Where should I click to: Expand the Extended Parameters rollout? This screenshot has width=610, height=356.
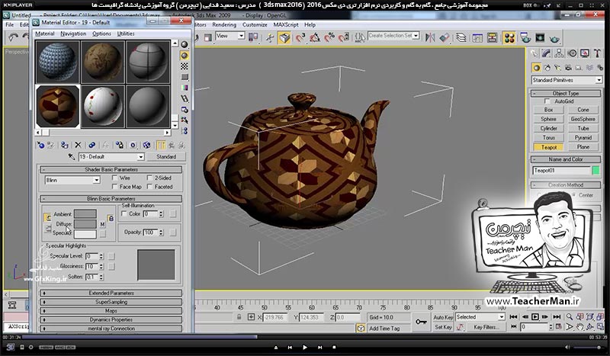pyautogui.click(x=111, y=293)
